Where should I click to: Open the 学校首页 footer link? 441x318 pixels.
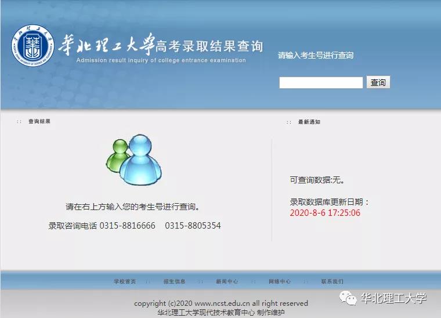(124, 281)
